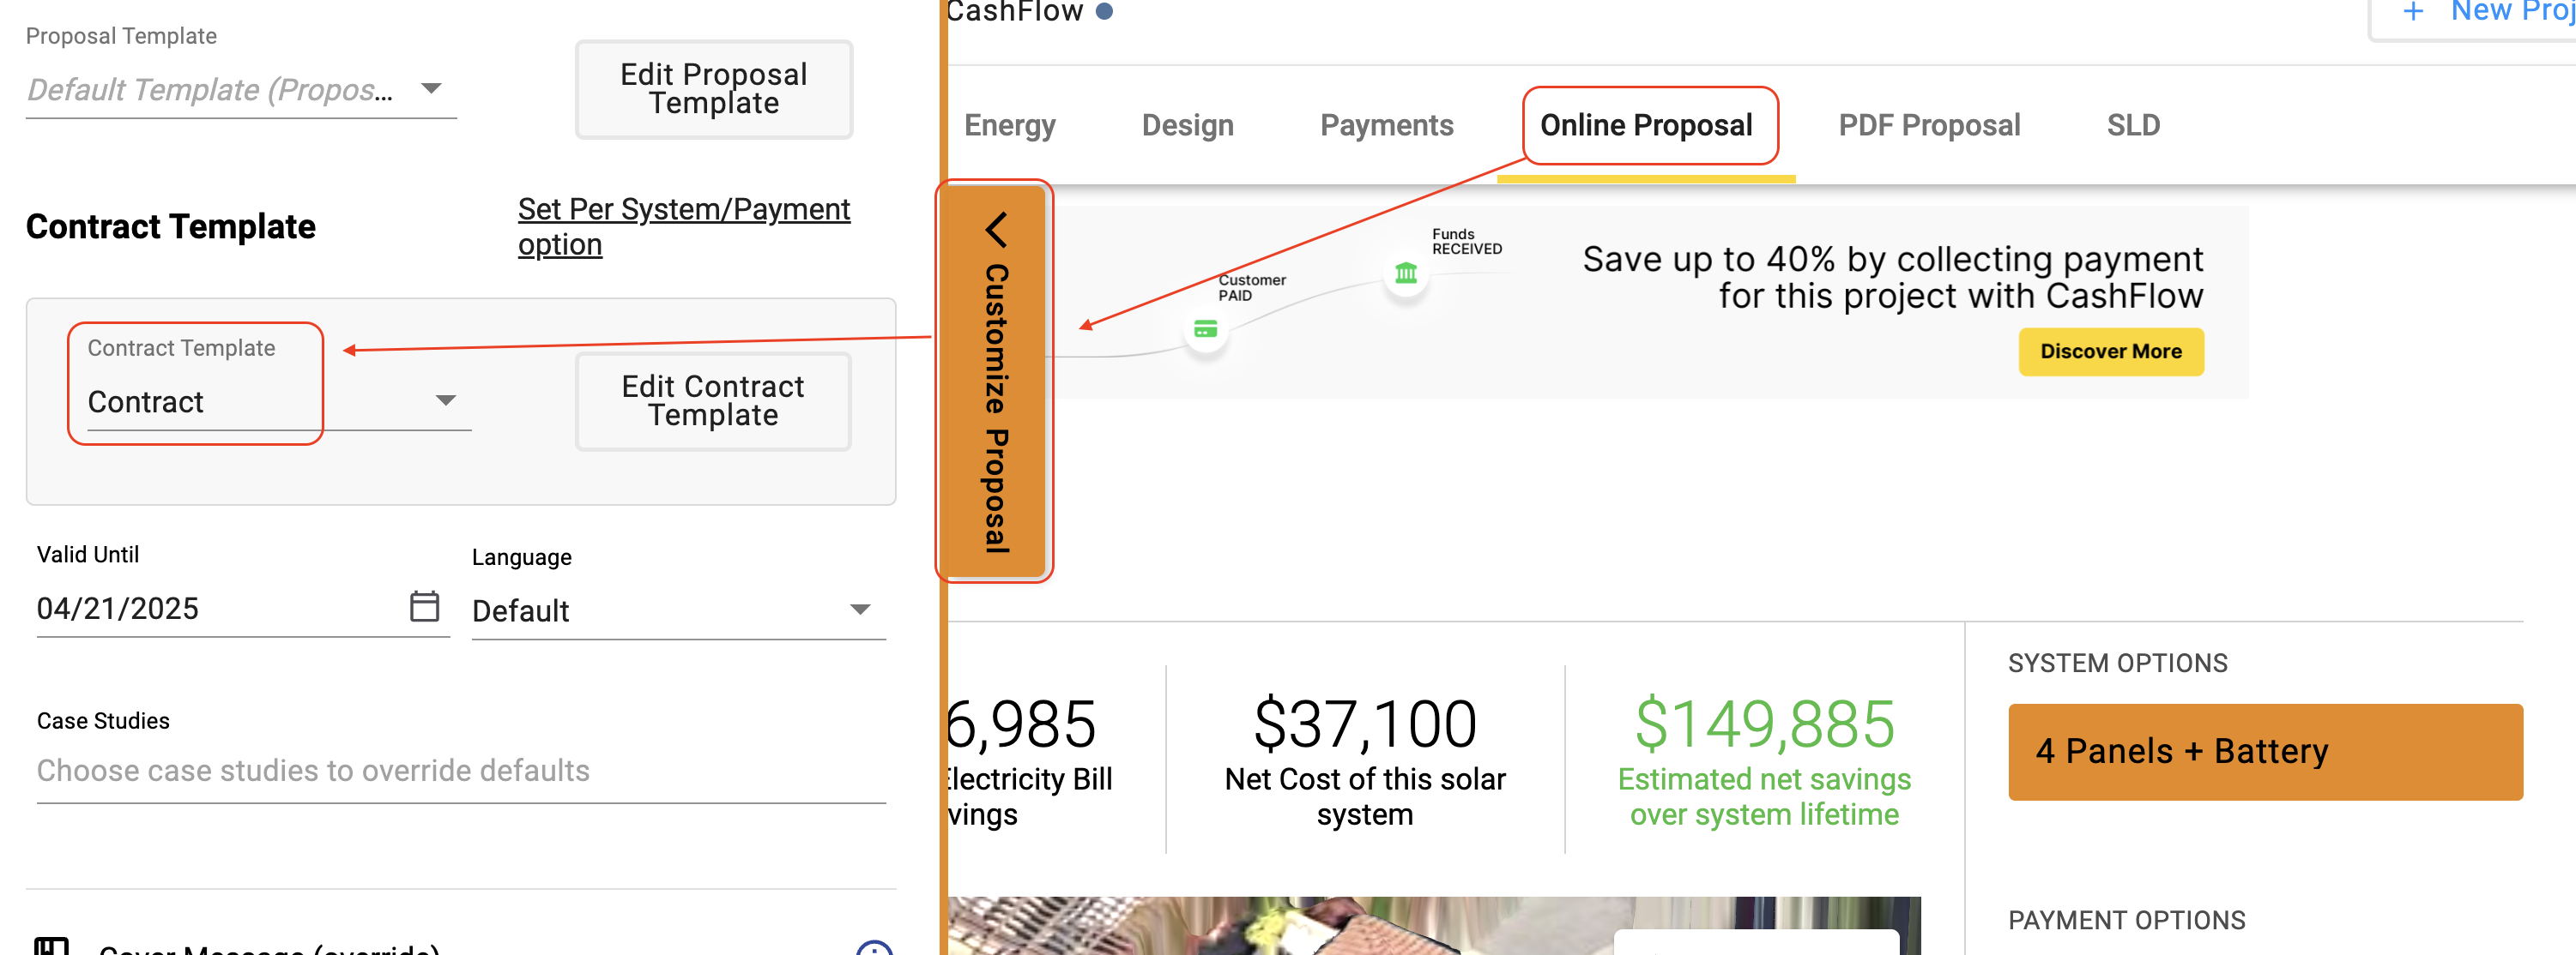Click the Cover Message book icon
This screenshot has height=955, width=2576.
51,946
